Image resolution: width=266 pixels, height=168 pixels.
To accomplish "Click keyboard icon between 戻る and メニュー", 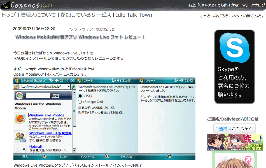I will tap(45, 156).
